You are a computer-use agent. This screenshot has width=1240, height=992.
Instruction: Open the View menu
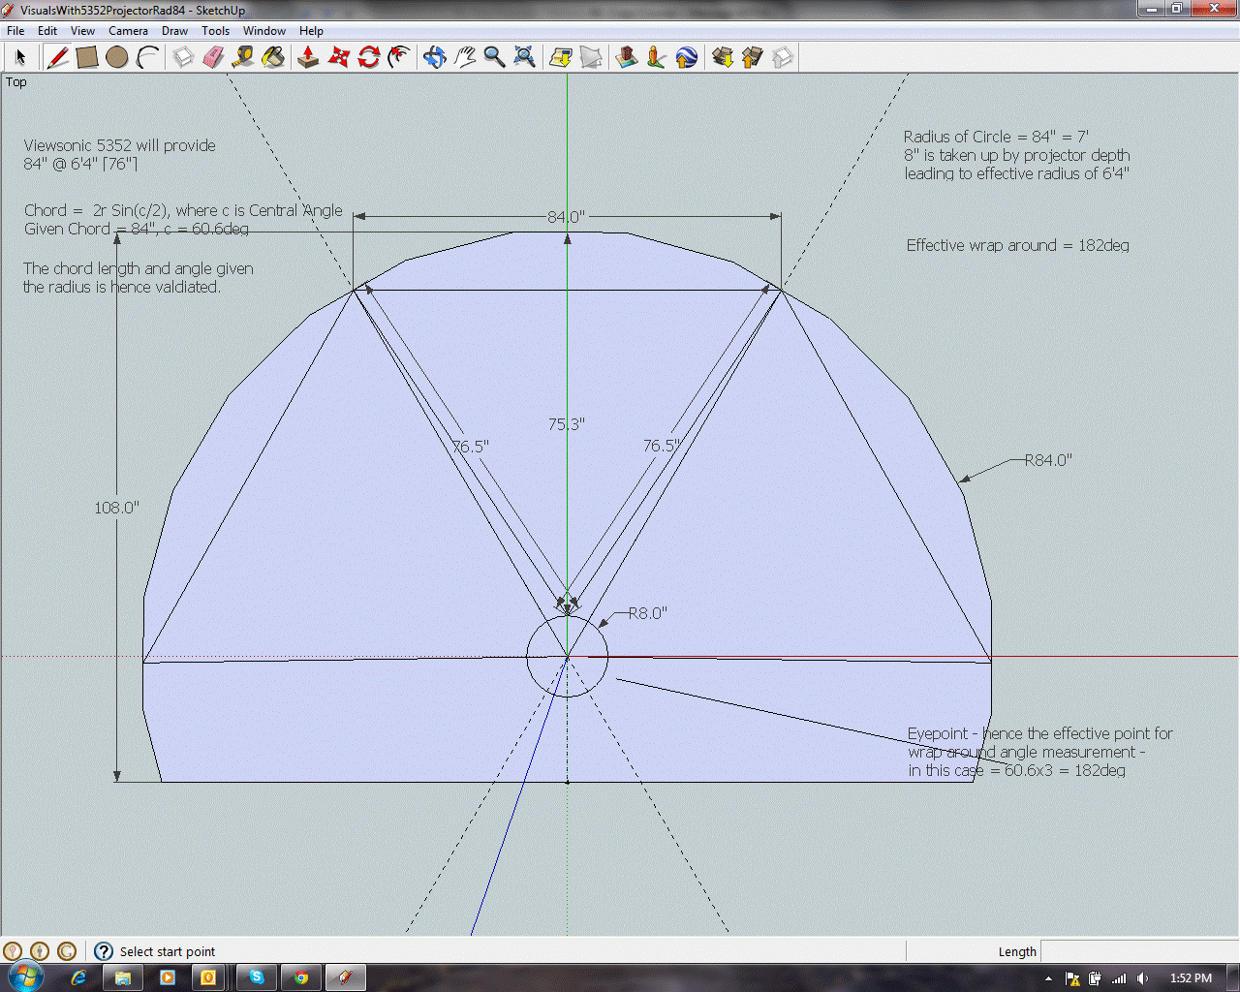(83, 31)
